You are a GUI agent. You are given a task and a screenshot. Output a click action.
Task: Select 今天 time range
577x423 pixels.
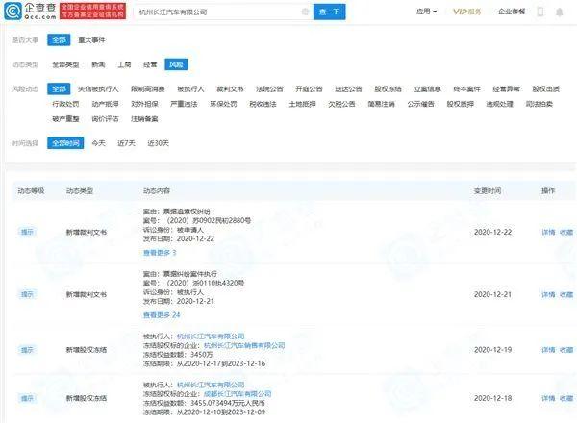click(x=98, y=143)
